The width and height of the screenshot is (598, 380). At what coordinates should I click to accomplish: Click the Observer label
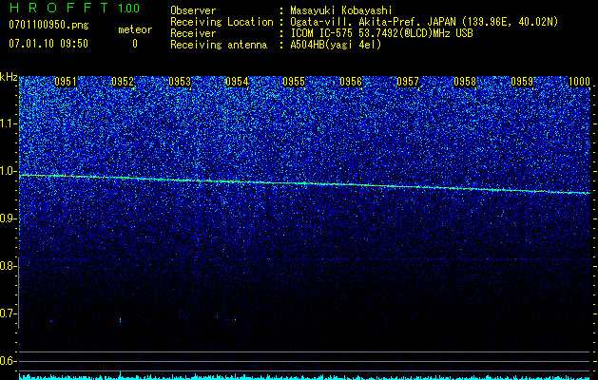(193, 10)
